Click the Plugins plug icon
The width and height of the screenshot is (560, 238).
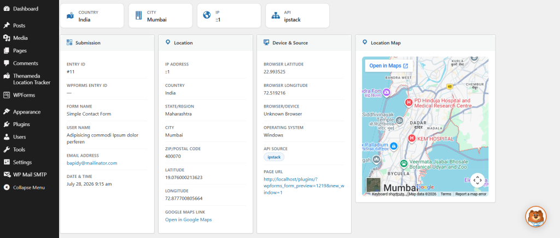point(7,124)
